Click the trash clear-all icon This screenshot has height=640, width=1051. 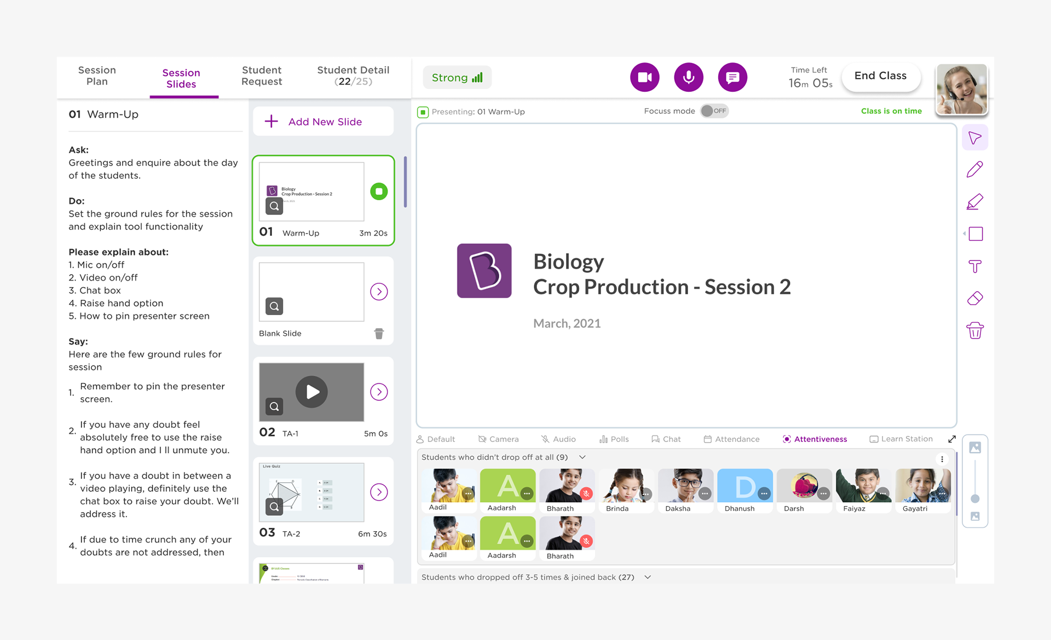click(x=975, y=331)
